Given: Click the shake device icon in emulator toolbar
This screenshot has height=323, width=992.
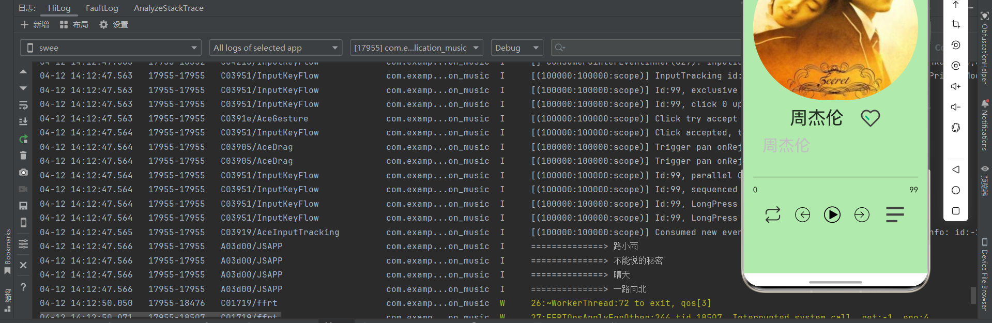Looking at the screenshot, I should click(956, 128).
